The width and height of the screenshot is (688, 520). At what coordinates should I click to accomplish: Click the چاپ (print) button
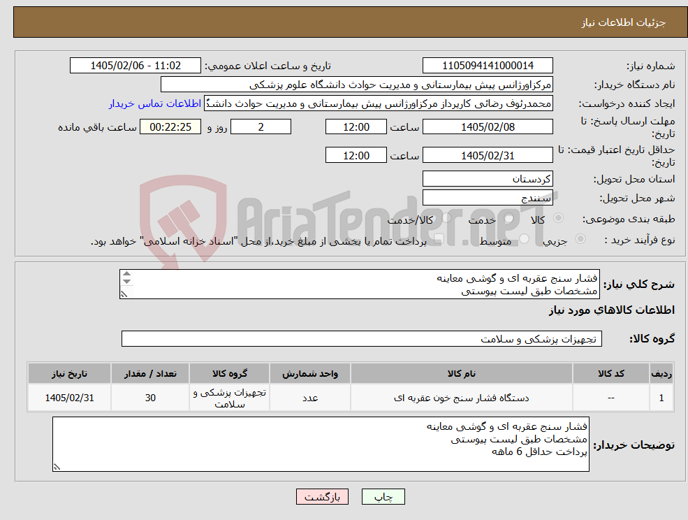coord(383,497)
